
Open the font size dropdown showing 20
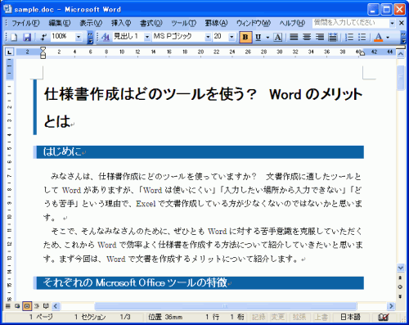click(x=231, y=37)
